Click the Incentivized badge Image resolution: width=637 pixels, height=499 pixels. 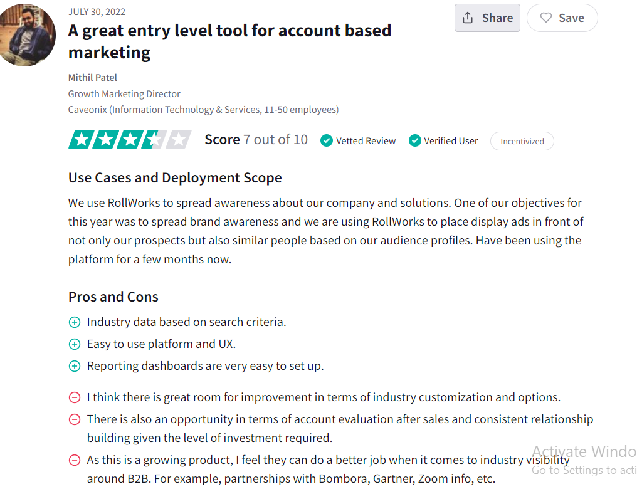click(x=522, y=141)
